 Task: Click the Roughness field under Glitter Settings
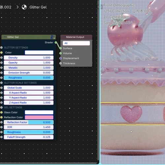tap(29, 78)
